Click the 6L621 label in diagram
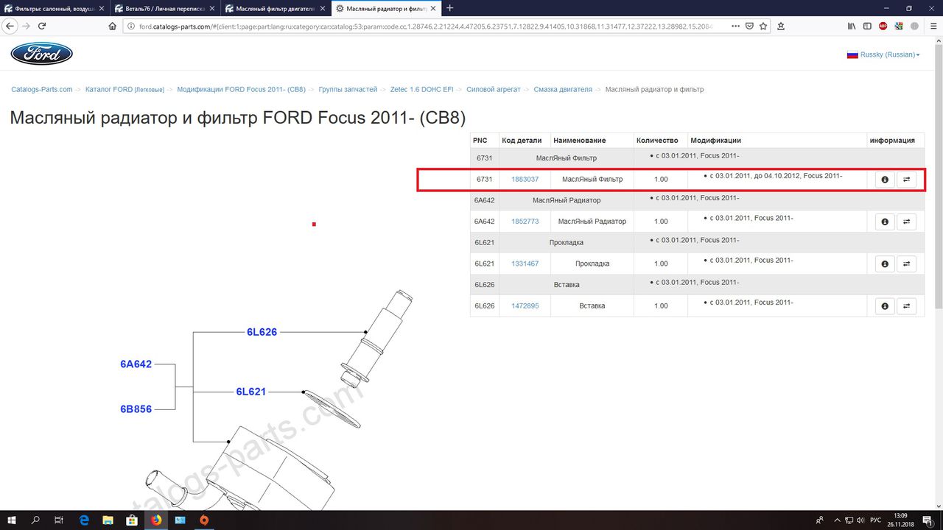 (250, 392)
